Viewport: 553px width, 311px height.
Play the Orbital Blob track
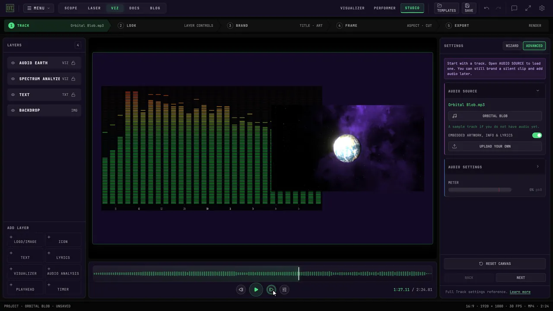[x=256, y=289]
